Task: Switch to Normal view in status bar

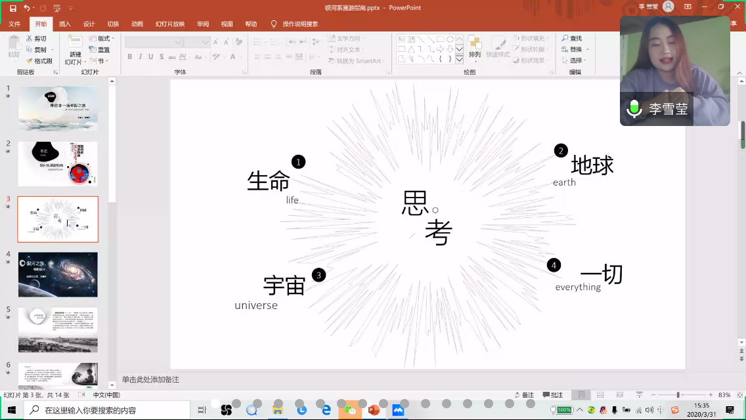Action: (581, 395)
